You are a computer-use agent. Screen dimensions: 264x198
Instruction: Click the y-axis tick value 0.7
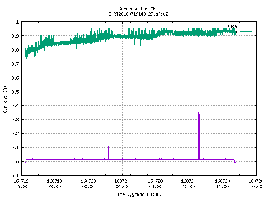[x=15, y=64]
